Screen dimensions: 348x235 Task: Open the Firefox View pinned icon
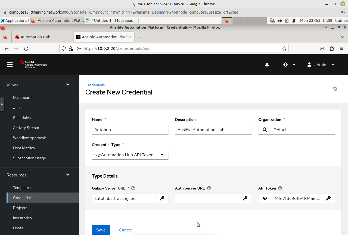click(5, 37)
